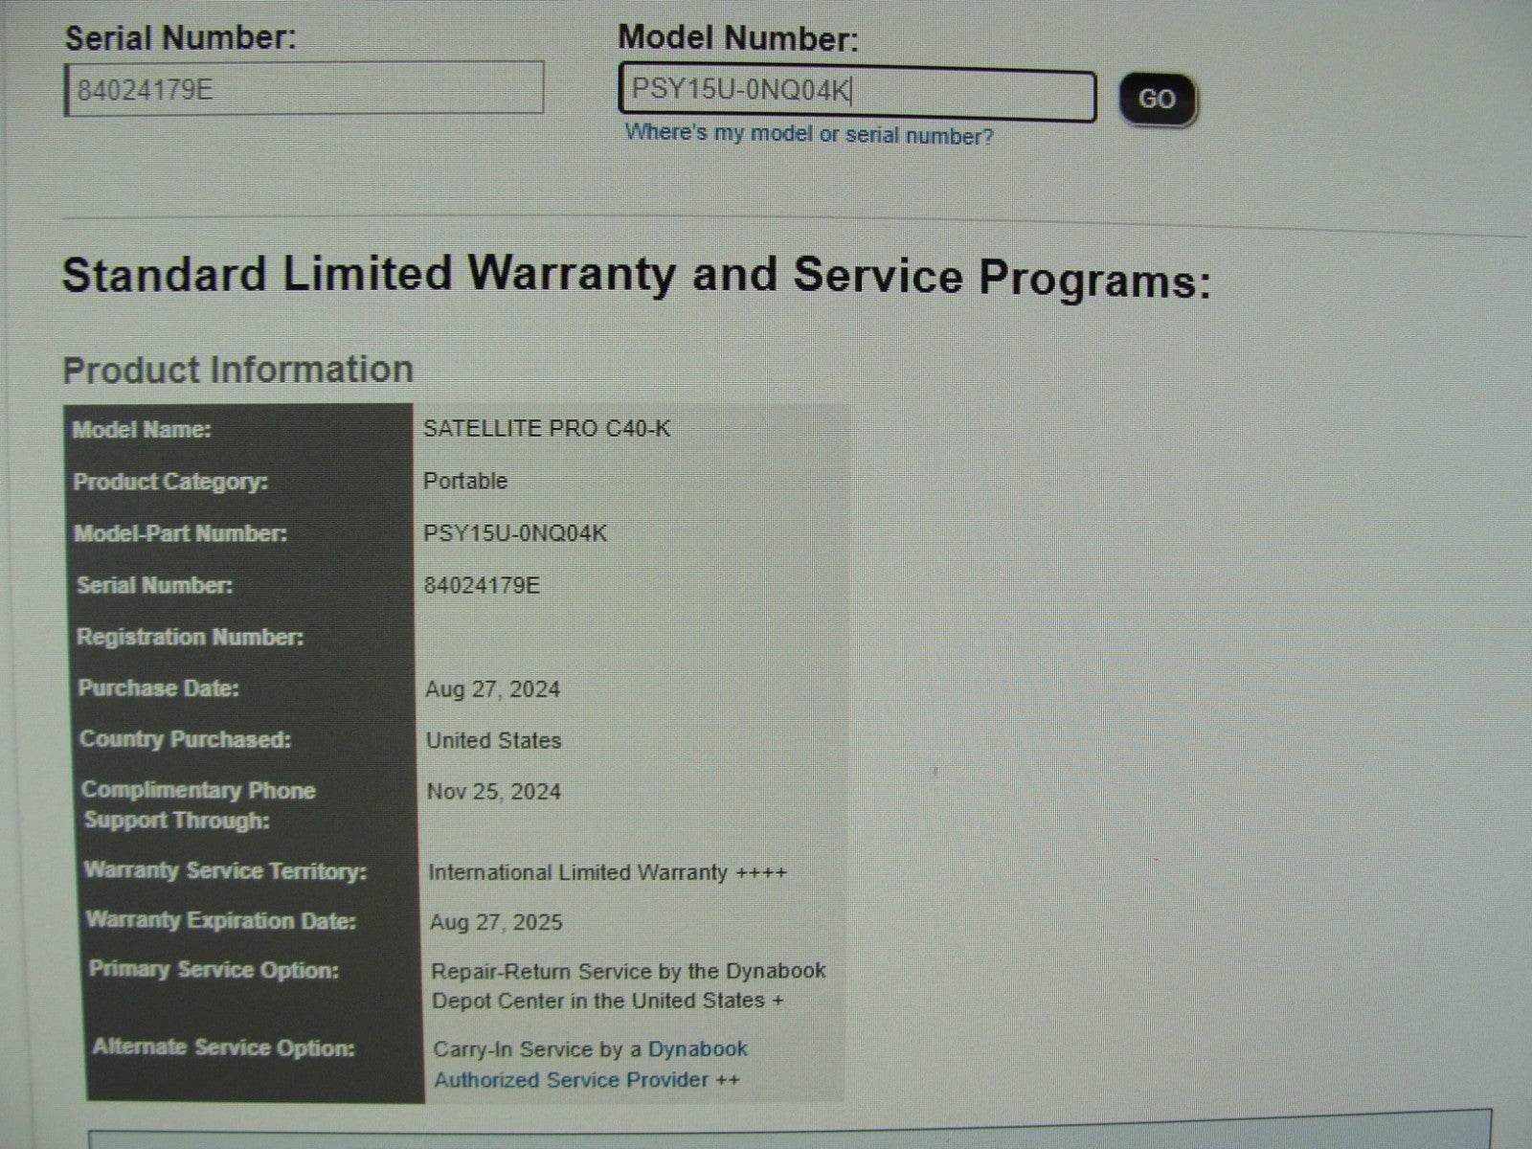Click the model-part number PSY15U-0NQ04K value

(x=522, y=534)
